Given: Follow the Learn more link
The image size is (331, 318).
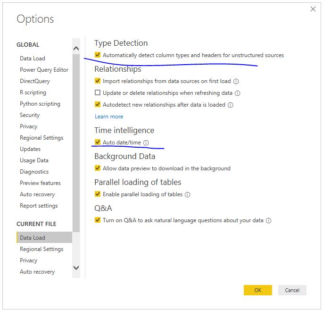Looking at the screenshot, I should (x=109, y=117).
